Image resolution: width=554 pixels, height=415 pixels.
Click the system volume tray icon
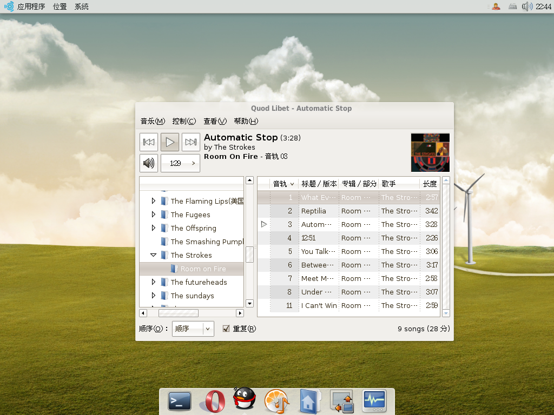[x=527, y=6]
